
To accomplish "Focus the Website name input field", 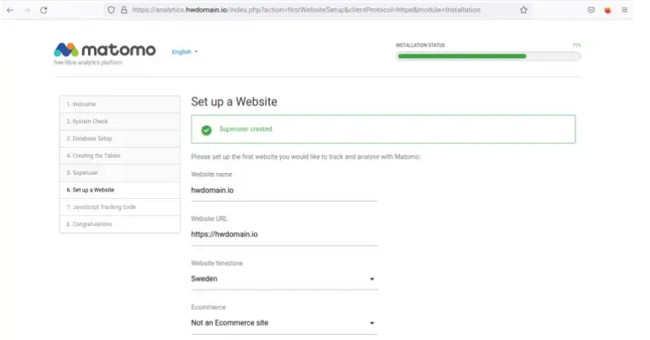I will pyautogui.click(x=284, y=191).
